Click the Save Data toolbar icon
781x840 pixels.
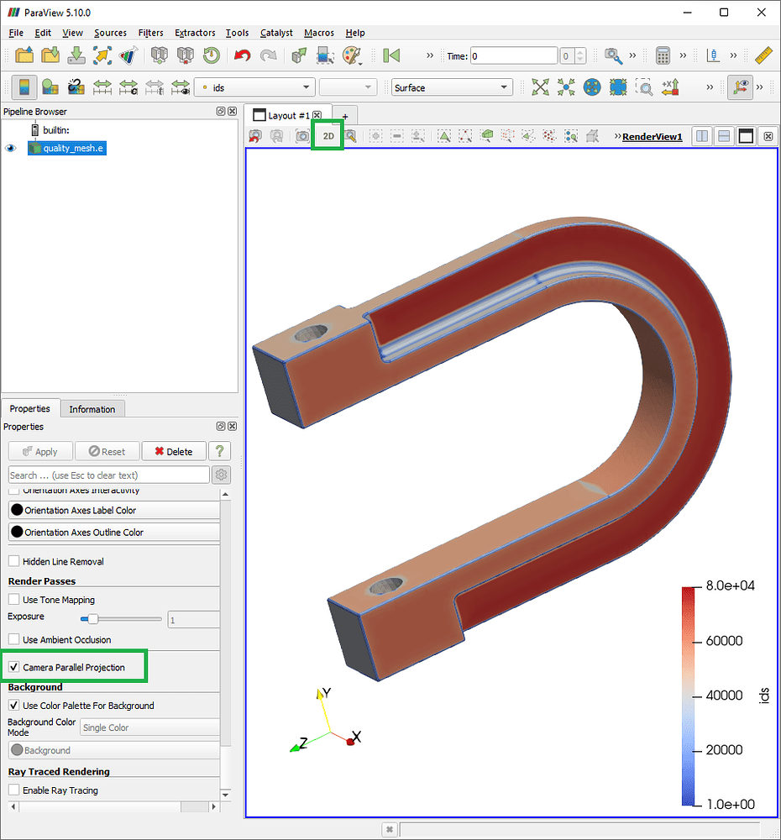pyautogui.click(x=76, y=55)
